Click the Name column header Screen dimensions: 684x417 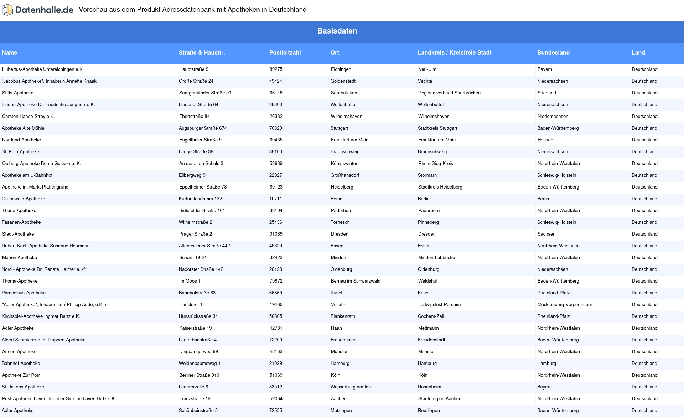tap(10, 52)
